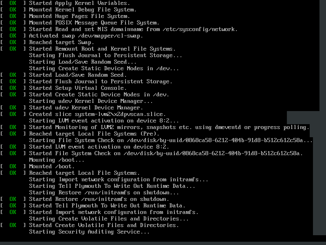This screenshot has width=326, height=245.
Task: Select the 'Started Monitoring of LVM2 mirrors' line
Action: [x=169, y=127]
